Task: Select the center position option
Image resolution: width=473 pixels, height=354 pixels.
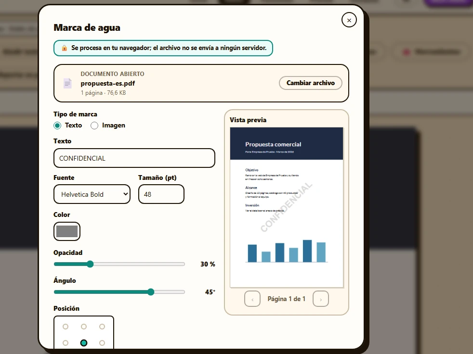Action: (x=84, y=343)
